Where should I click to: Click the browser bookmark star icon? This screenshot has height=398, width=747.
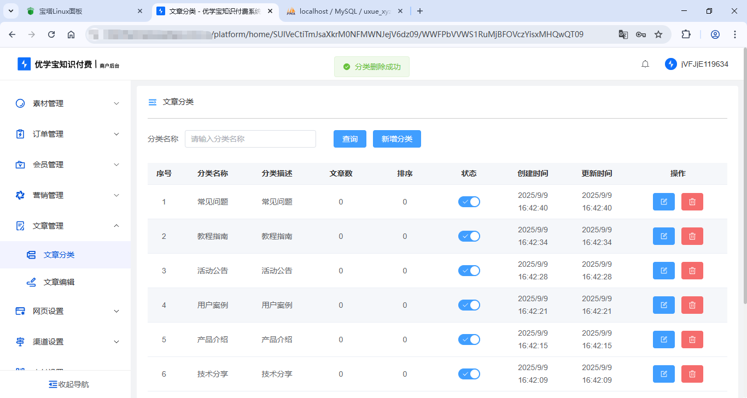(x=658, y=34)
